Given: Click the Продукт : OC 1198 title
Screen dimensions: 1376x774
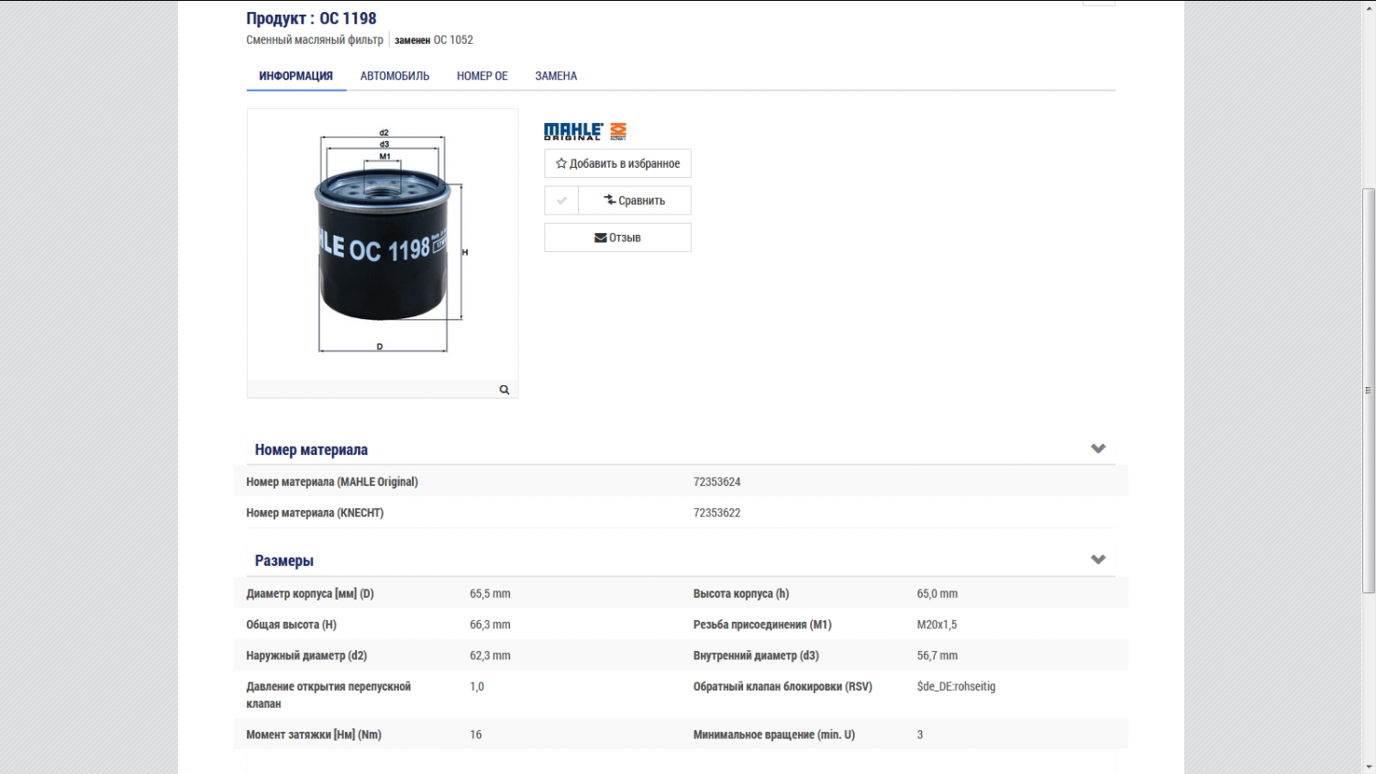Looking at the screenshot, I should click(311, 18).
